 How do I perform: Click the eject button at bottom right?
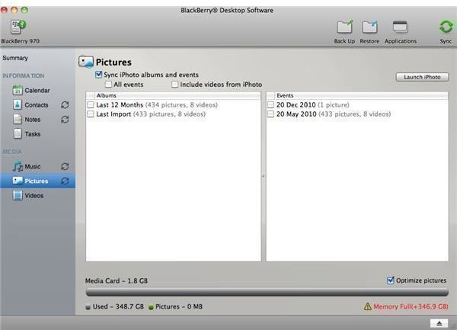pos(439,323)
